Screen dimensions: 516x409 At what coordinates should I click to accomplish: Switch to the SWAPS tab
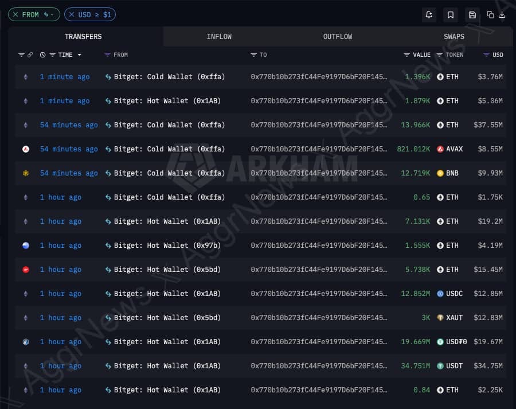(454, 37)
